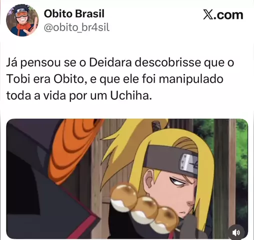Click Tobi's orange spiral mask in the video

[76, 150]
